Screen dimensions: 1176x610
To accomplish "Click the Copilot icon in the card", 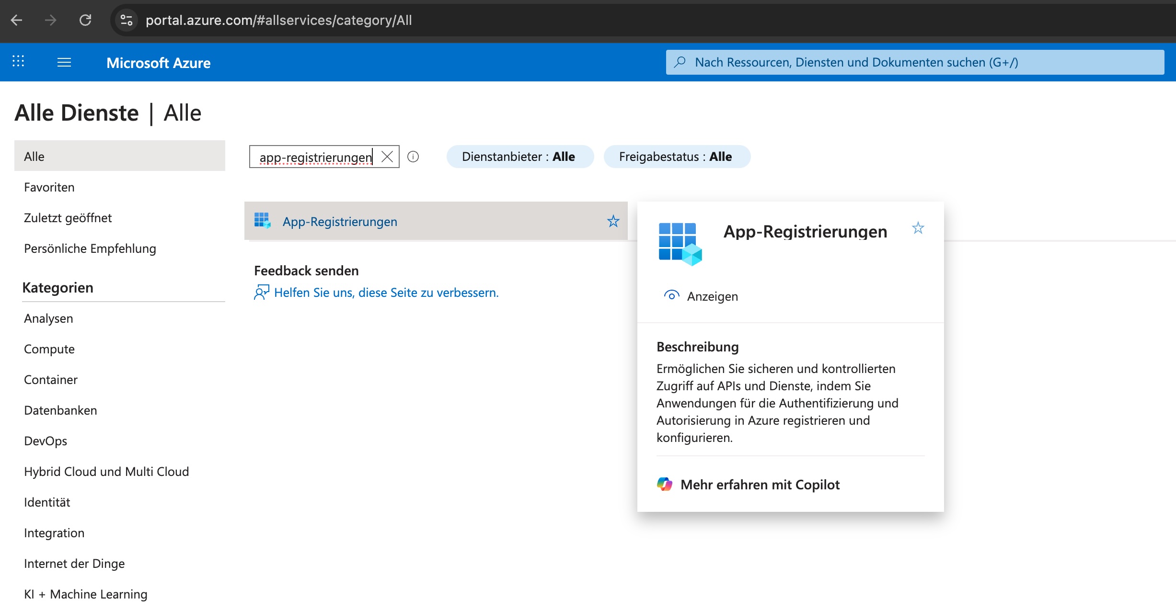I will [x=665, y=484].
